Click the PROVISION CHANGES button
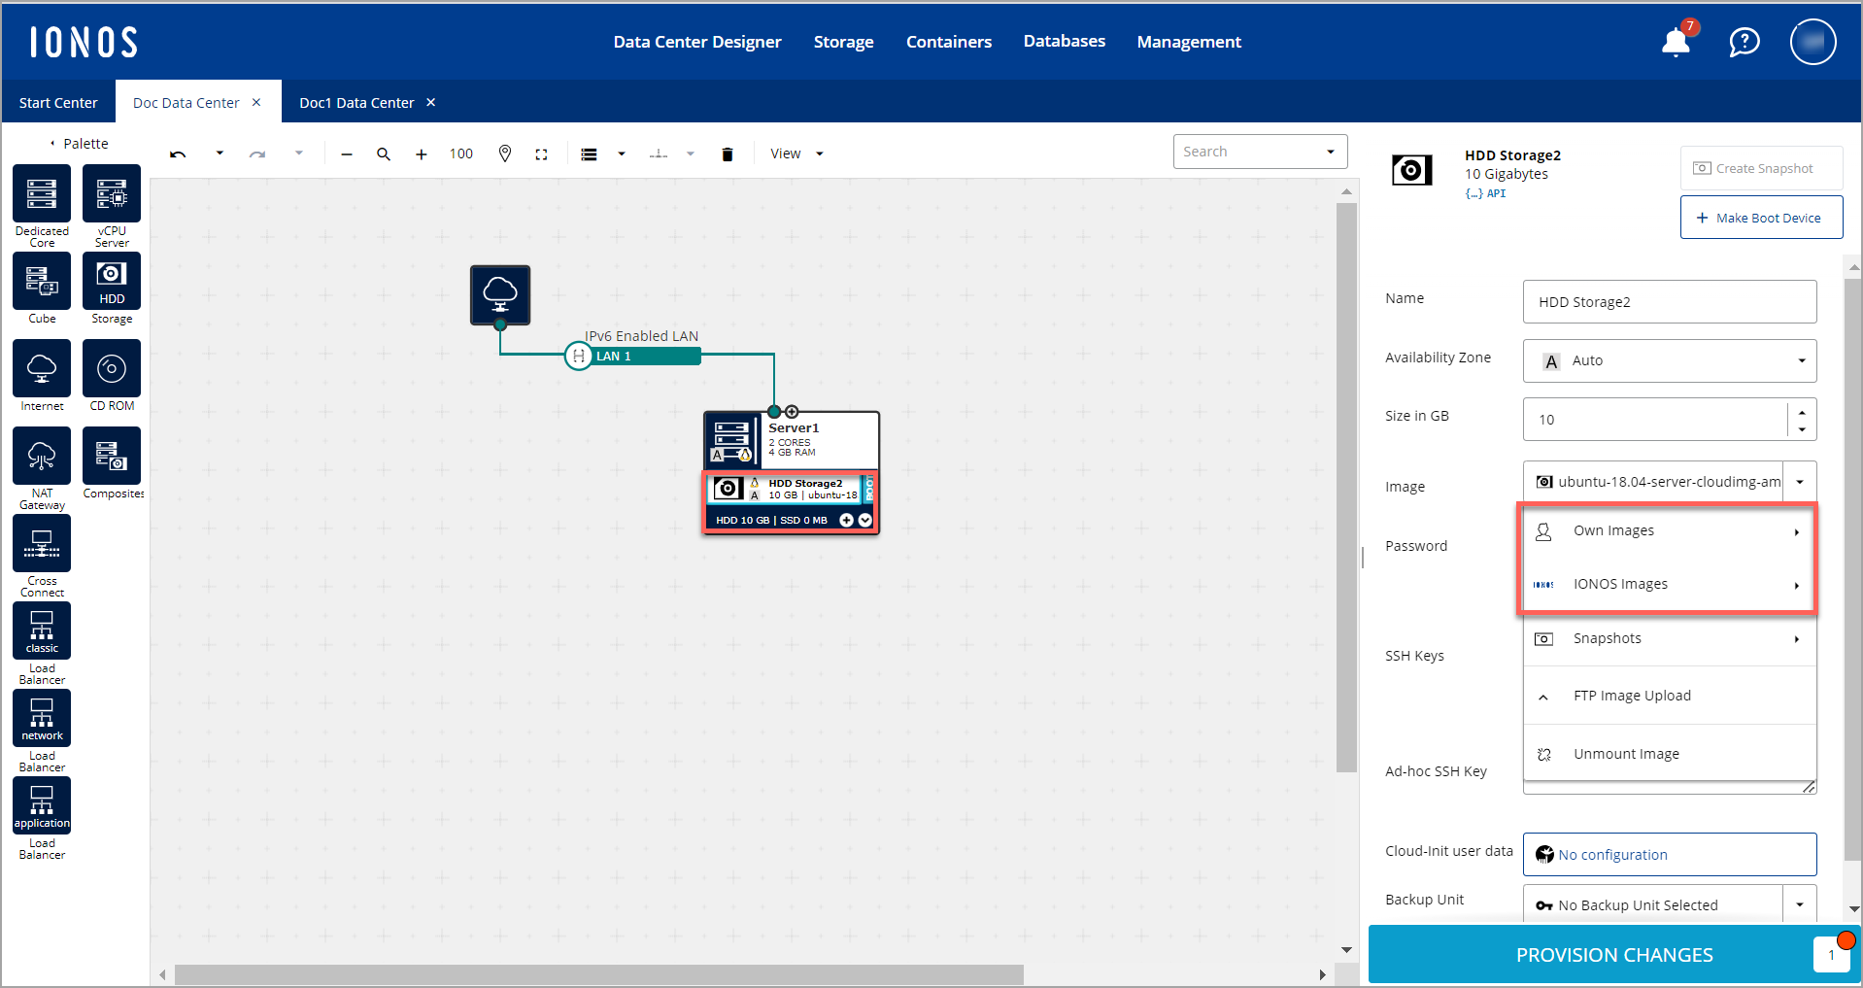Image resolution: width=1863 pixels, height=988 pixels. [x=1613, y=955]
